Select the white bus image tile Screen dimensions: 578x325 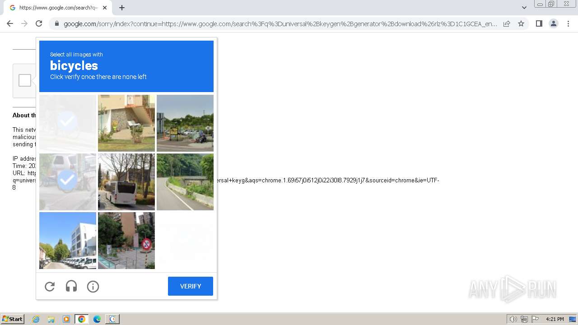coord(126,182)
